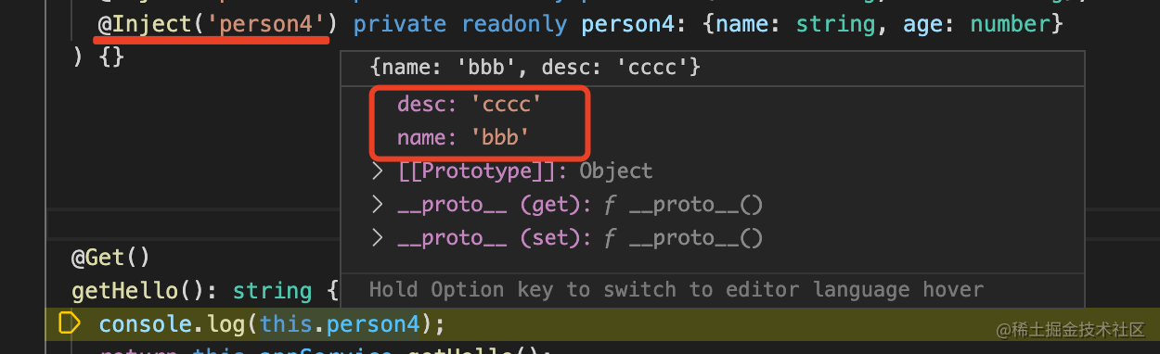
Task: Expand the [[Prototype]] chevron
Action: 377,171
